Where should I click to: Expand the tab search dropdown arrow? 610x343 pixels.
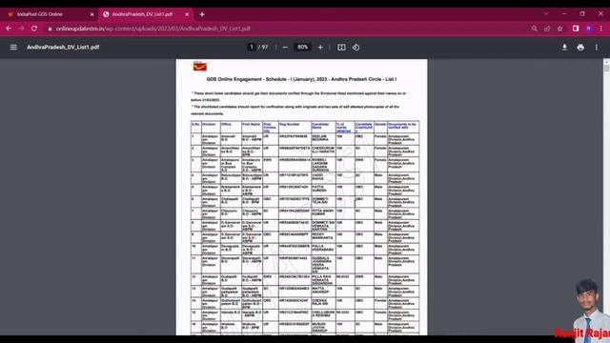coord(546,13)
